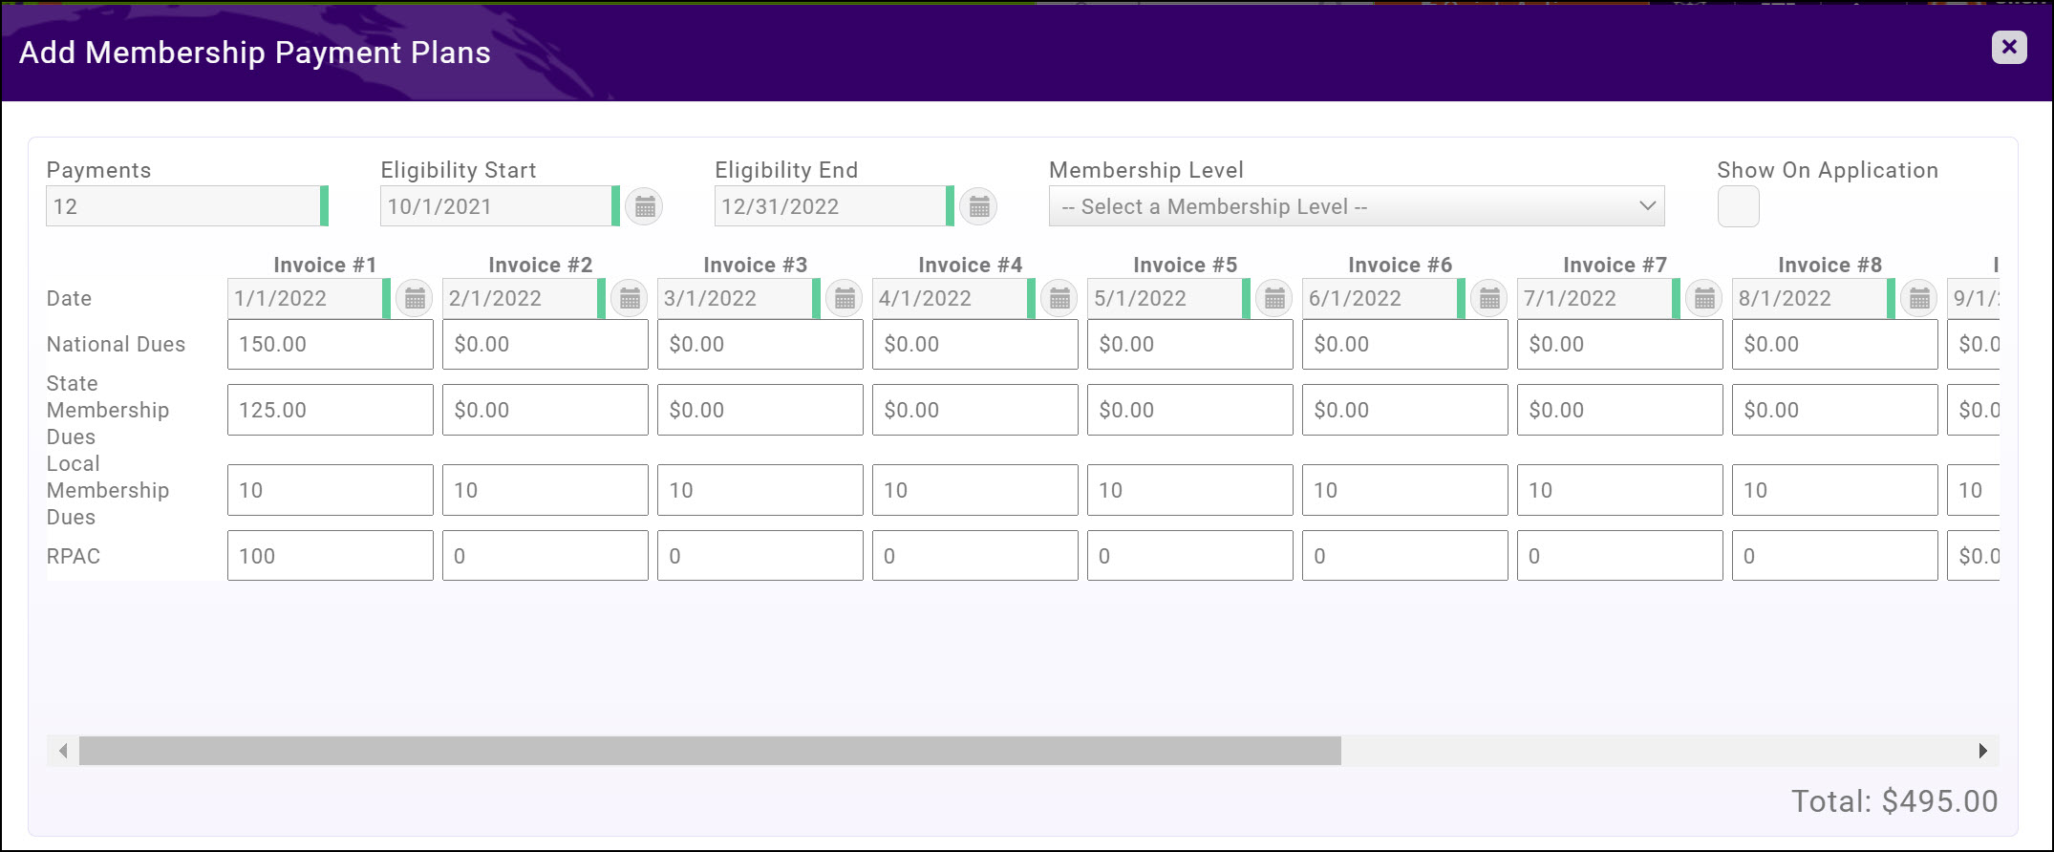Open calendar for Invoice #7 date

[x=1704, y=299]
